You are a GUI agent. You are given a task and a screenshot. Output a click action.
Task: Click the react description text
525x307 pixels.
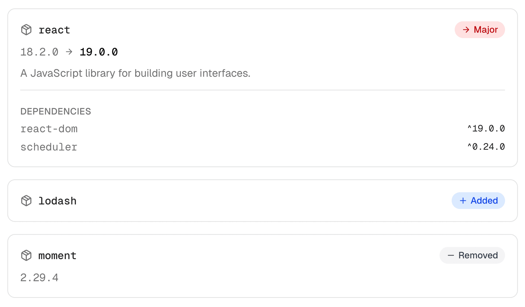(135, 73)
